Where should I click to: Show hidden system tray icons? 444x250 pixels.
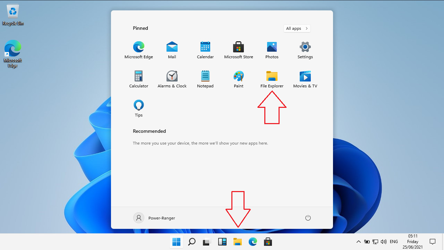pos(358,242)
